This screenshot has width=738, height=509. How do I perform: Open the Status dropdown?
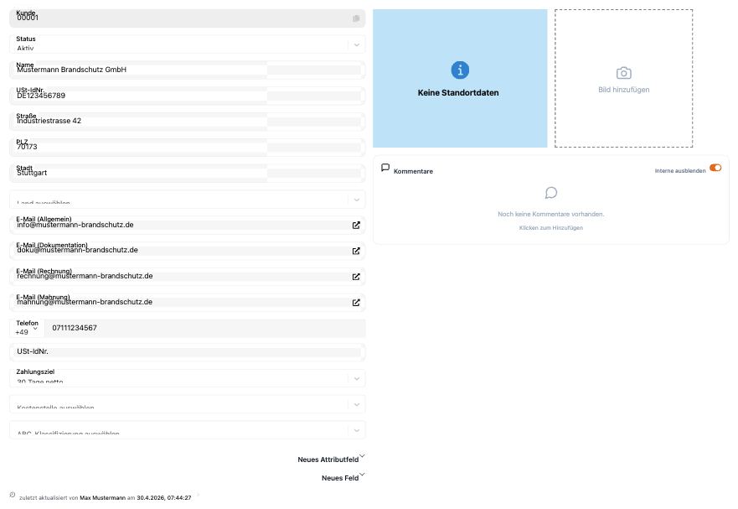(188, 44)
